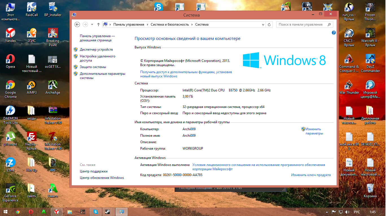Open Skype from the taskbar
The image size is (386, 216).
coord(96,212)
